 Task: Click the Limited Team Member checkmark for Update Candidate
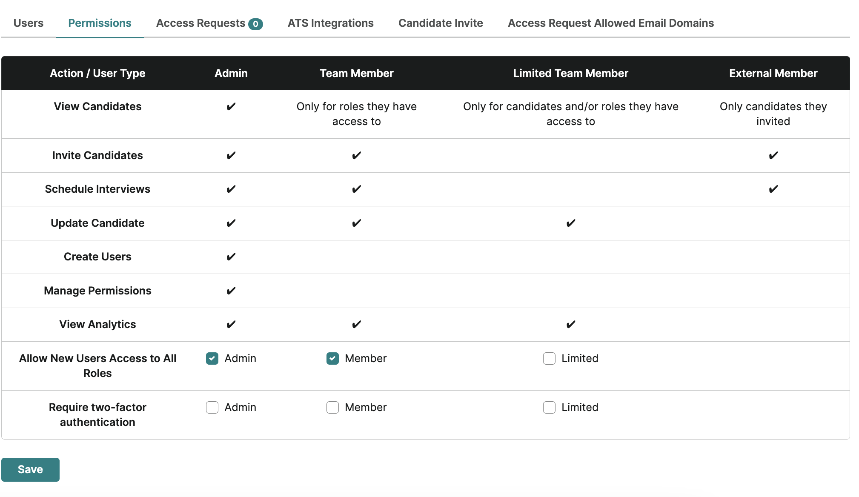click(x=571, y=223)
